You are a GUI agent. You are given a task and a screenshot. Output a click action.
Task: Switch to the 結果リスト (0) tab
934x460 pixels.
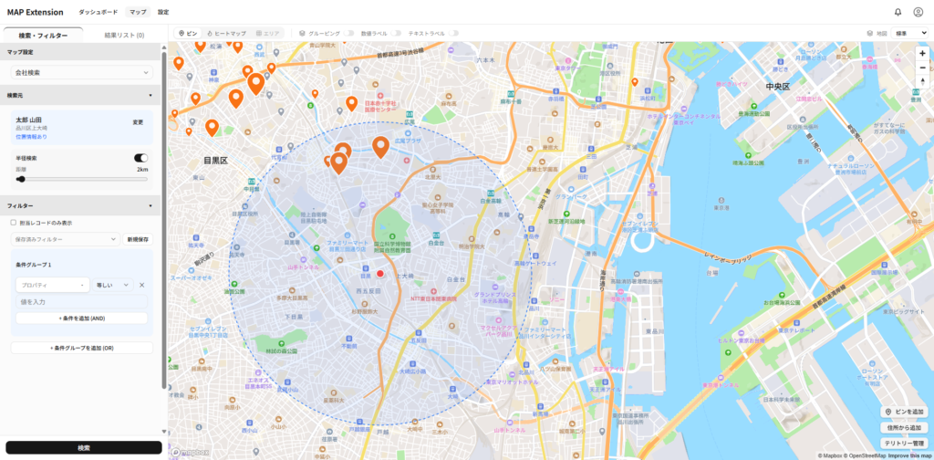coord(124,36)
